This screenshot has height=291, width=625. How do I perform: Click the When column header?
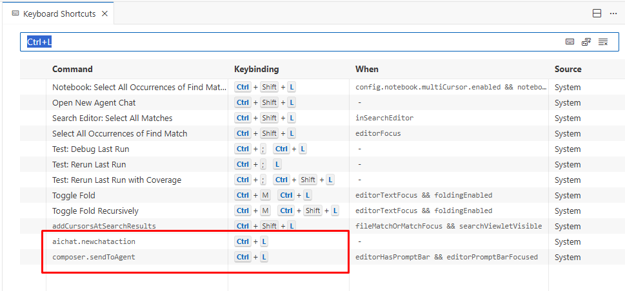(367, 69)
